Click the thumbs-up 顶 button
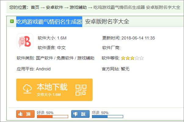This screenshot has height=122, width=184. (x=25, y=114)
